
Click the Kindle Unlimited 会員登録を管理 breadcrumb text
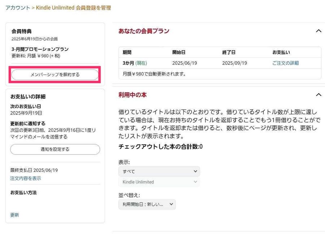click(x=74, y=8)
